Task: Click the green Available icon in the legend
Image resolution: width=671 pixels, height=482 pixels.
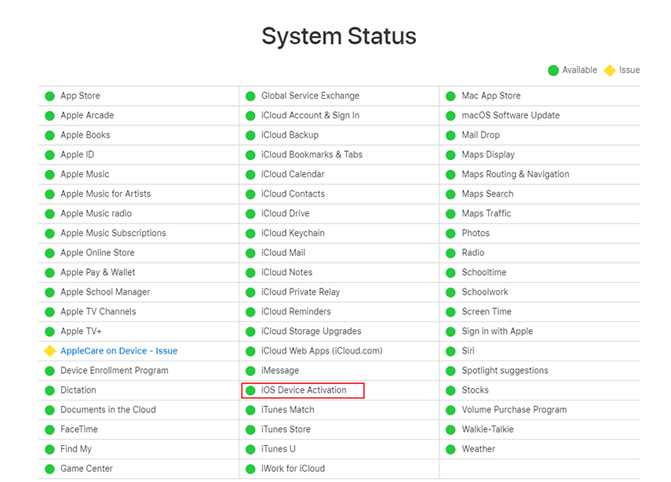Action: [553, 71]
